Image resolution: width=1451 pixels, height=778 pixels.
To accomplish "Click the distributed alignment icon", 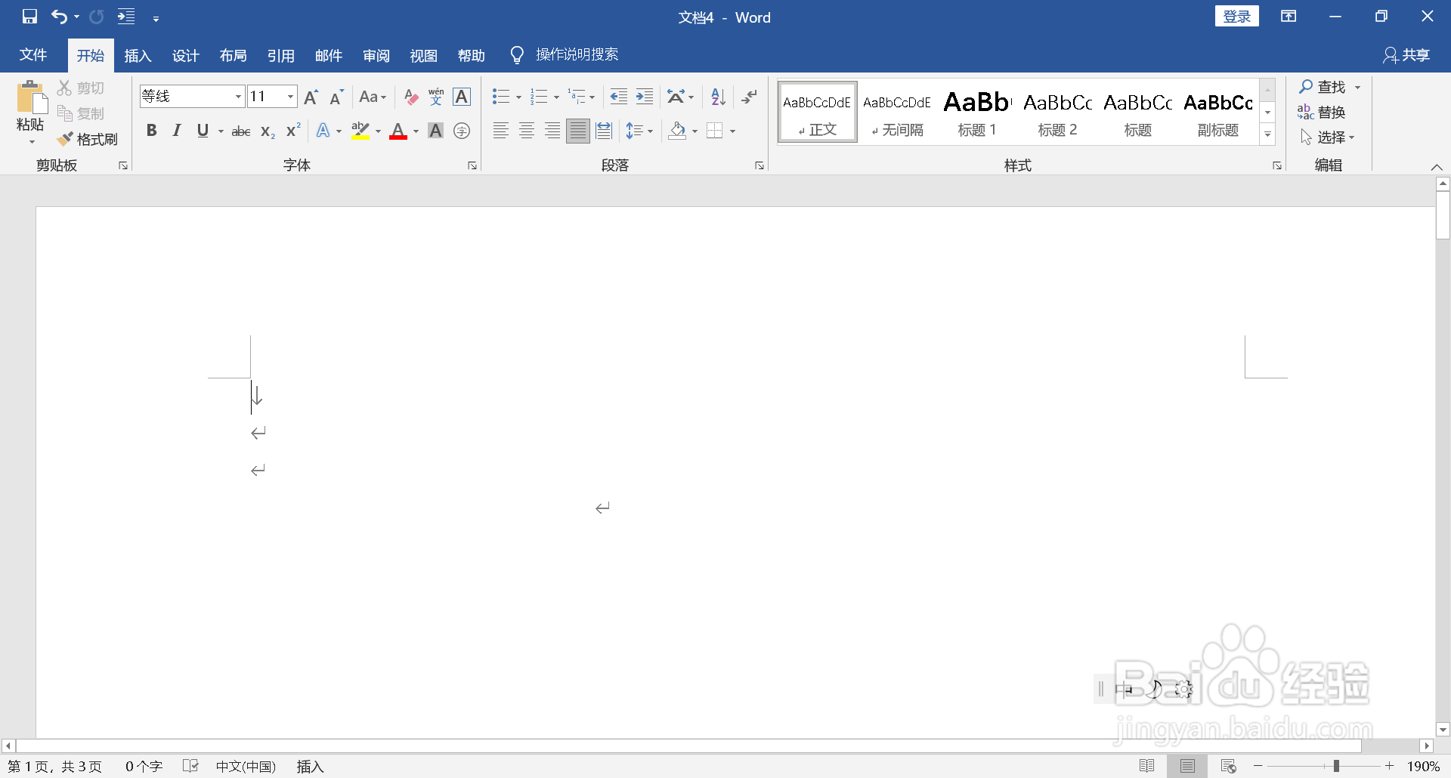I will (x=604, y=131).
